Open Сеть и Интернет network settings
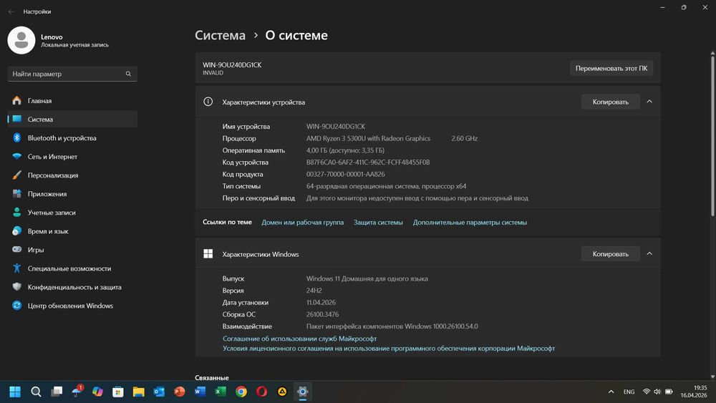Image resolution: width=716 pixels, height=403 pixels. click(72, 157)
